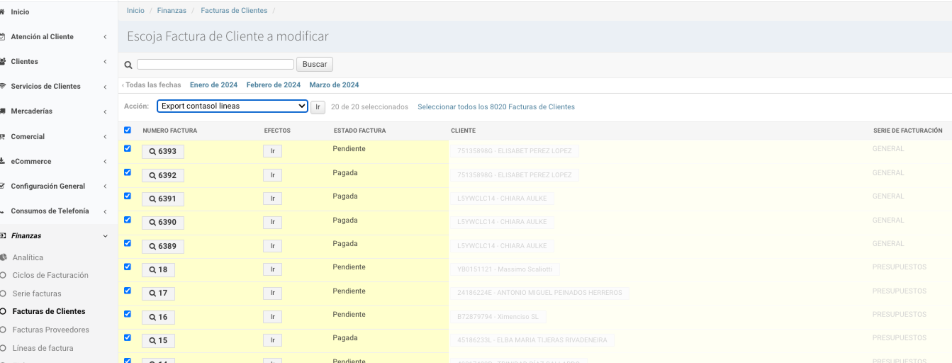Expand Consumos de Telefonía chevron
952x363 pixels.
point(105,211)
